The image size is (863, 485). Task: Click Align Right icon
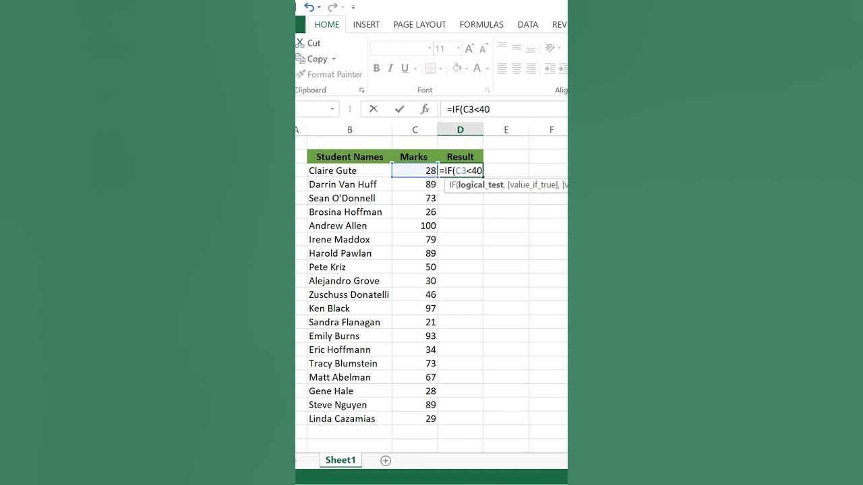click(531, 68)
